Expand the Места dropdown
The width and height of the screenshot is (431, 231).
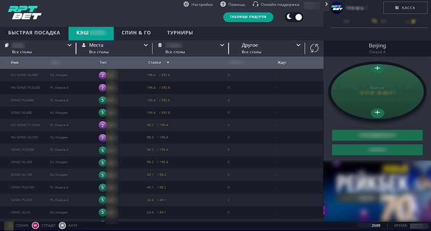[x=143, y=45]
